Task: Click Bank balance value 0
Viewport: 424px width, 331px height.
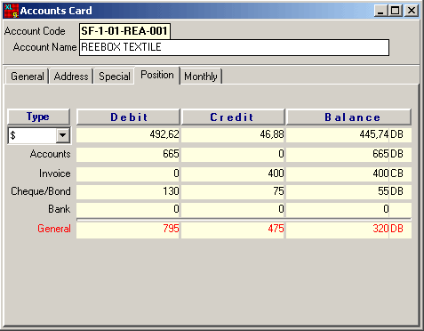Action: 348,209
